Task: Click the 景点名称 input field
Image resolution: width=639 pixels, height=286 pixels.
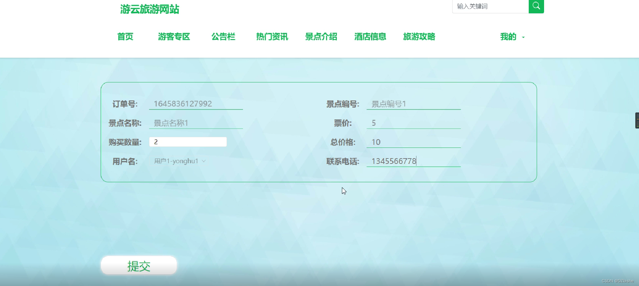Action: coord(196,123)
